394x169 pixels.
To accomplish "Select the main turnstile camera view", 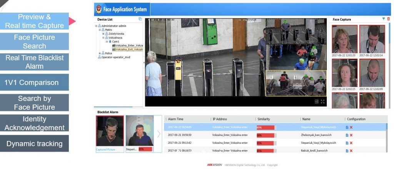I will (205, 57).
